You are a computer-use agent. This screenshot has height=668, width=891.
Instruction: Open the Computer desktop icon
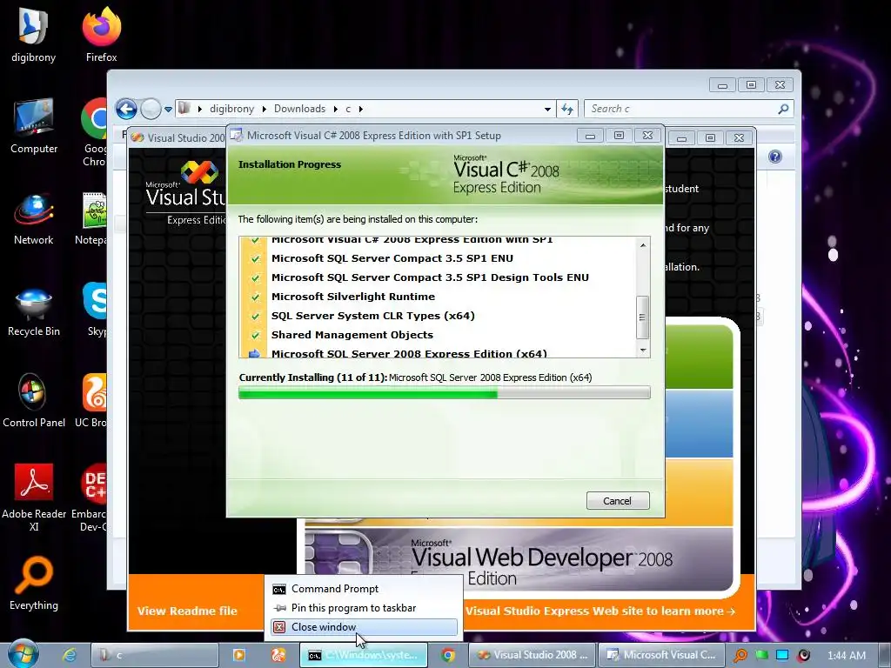click(34, 126)
